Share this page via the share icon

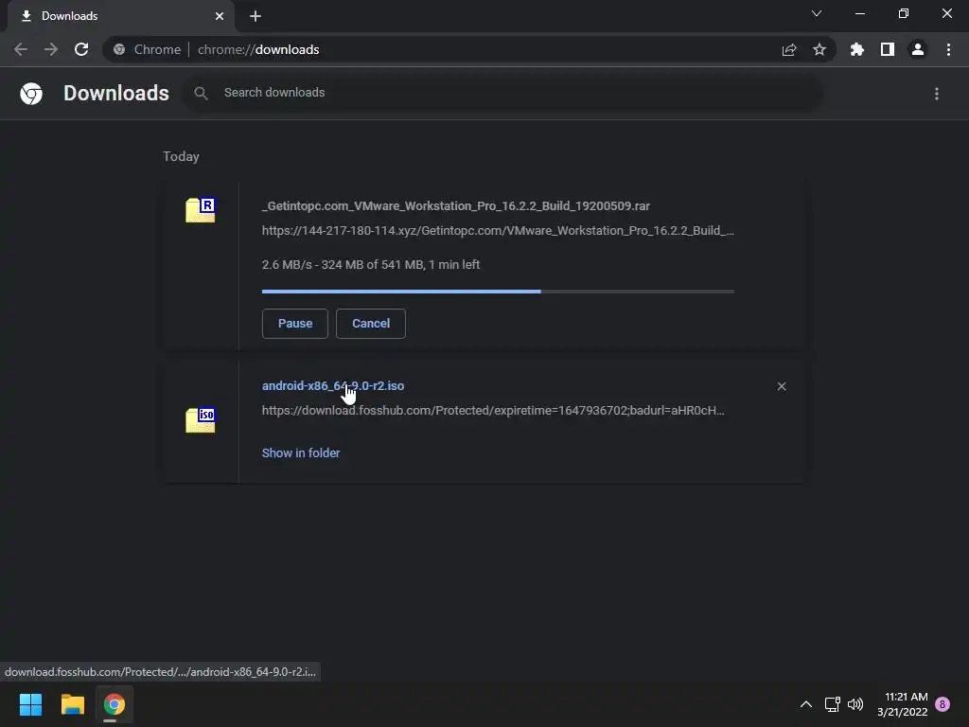[789, 49]
